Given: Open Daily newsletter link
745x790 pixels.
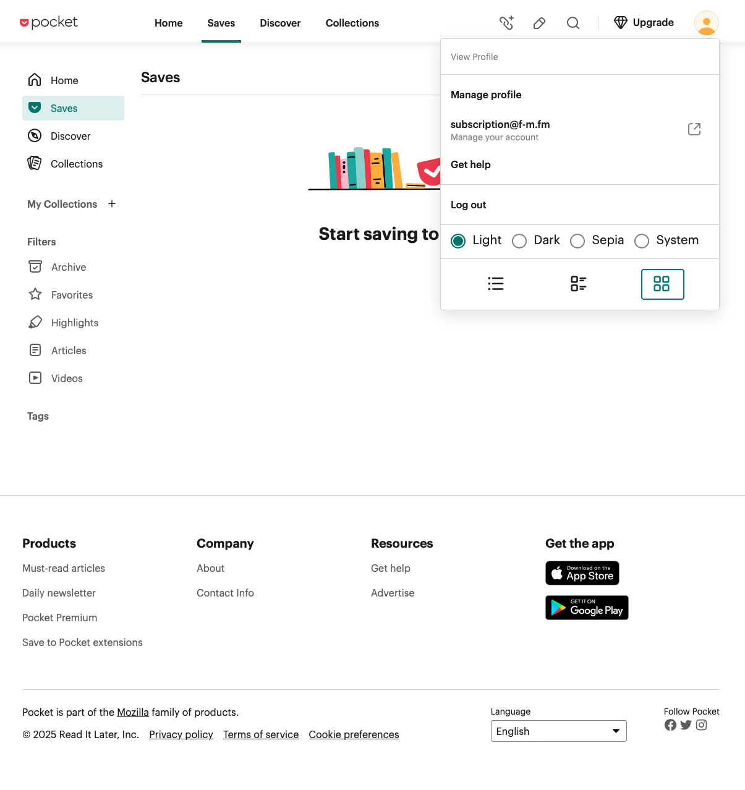Looking at the screenshot, I should (59, 593).
